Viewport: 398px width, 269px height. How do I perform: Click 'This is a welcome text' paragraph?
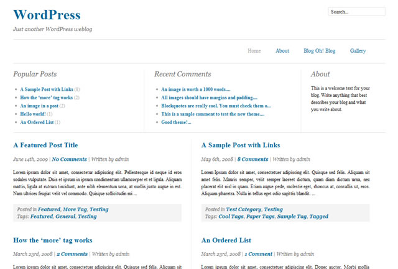(340, 99)
